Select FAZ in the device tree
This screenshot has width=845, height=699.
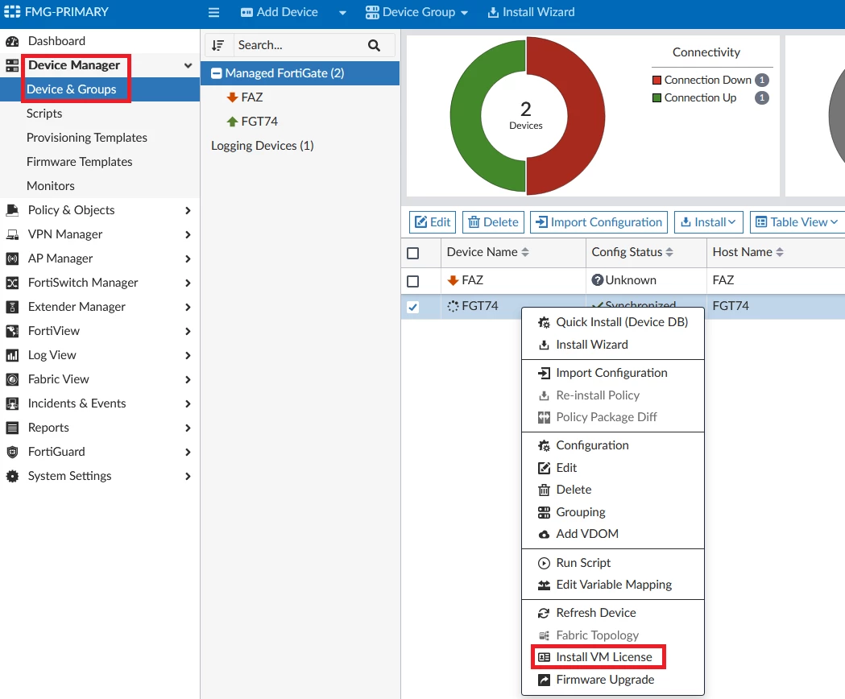[x=251, y=97]
